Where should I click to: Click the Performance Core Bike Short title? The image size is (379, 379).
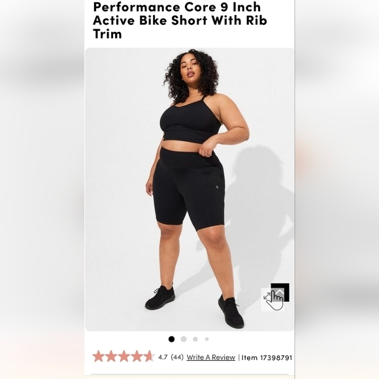tap(180, 20)
